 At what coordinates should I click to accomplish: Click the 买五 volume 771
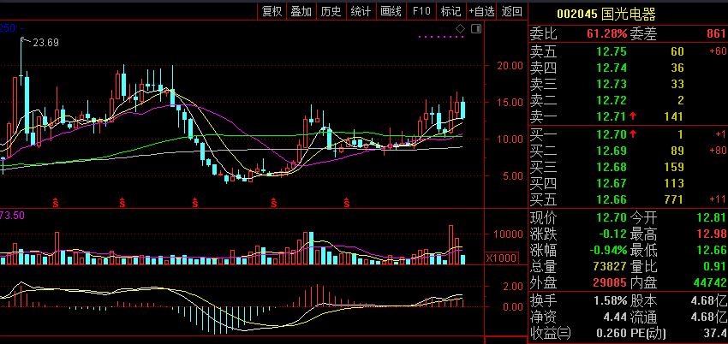(x=674, y=200)
